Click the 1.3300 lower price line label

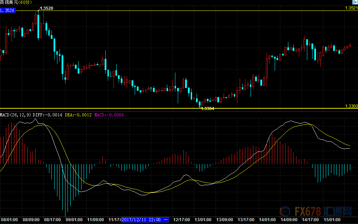tap(351, 106)
